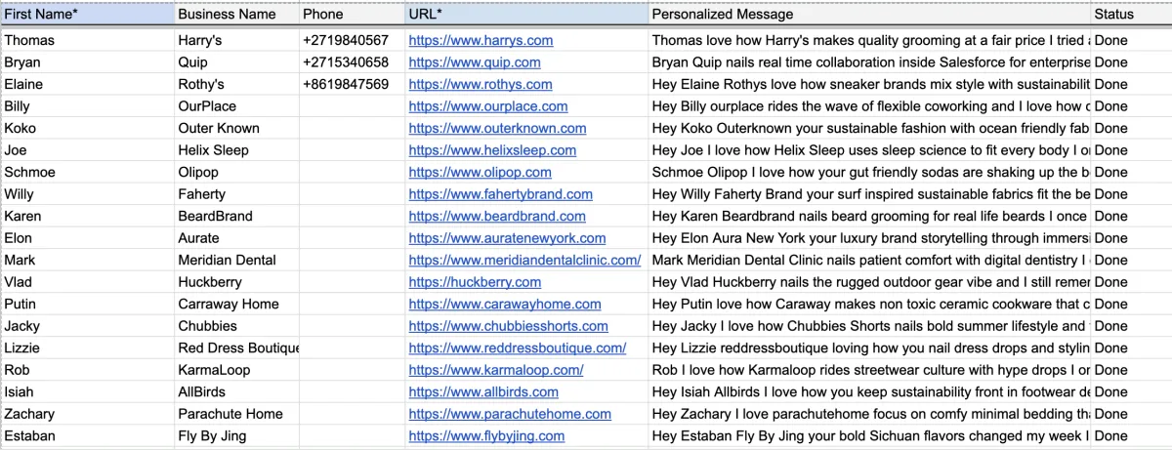The width and height of the screenshot is (1172, 450).
Task: Open the auratenewyork.com URL link
Action: [x=507, y=238]
